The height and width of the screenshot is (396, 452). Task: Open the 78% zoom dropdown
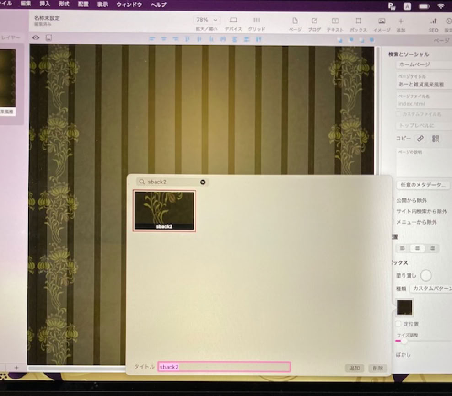point(207,20)
